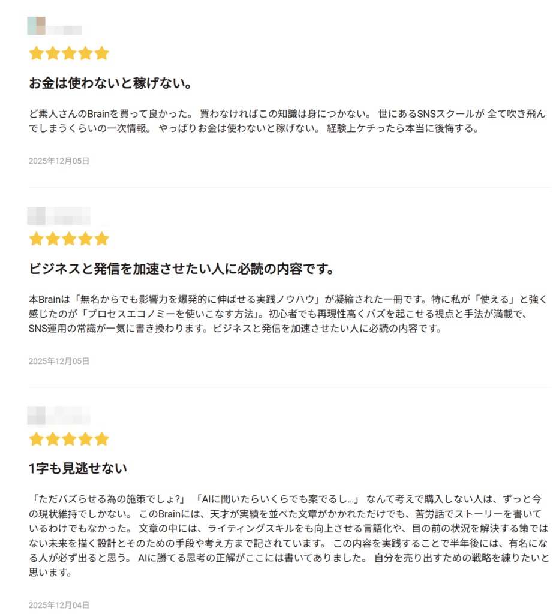Click fifth star of the 1字も見逃せない review
Image resolution: width=556 pixels, height=614 pixels.
pos(102,439)
